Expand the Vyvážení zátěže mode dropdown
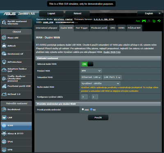This screenshot has width=164, height=153. (x=101, y=83)
